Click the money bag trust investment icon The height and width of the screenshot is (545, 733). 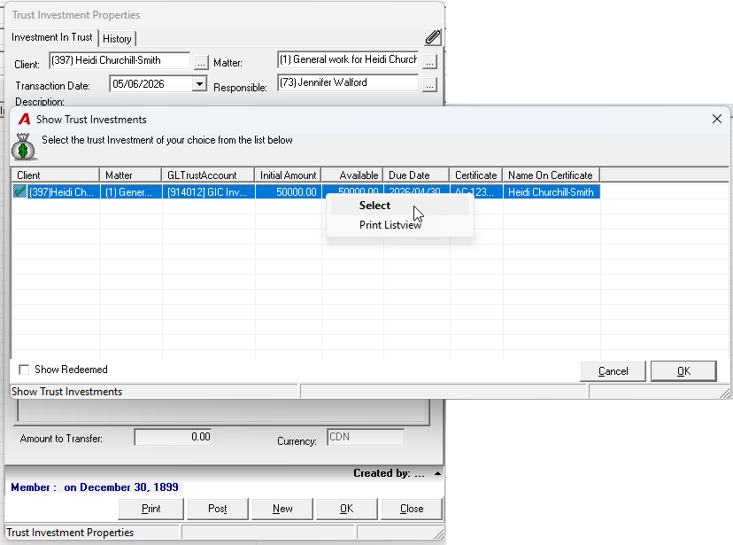[23, 146]
